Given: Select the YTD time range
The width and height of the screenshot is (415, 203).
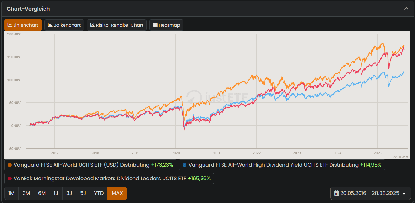Looking at the screenshot, I should pos(99,193).
